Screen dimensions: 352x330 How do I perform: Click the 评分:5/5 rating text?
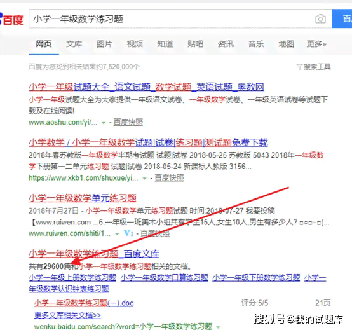[255, 303]
